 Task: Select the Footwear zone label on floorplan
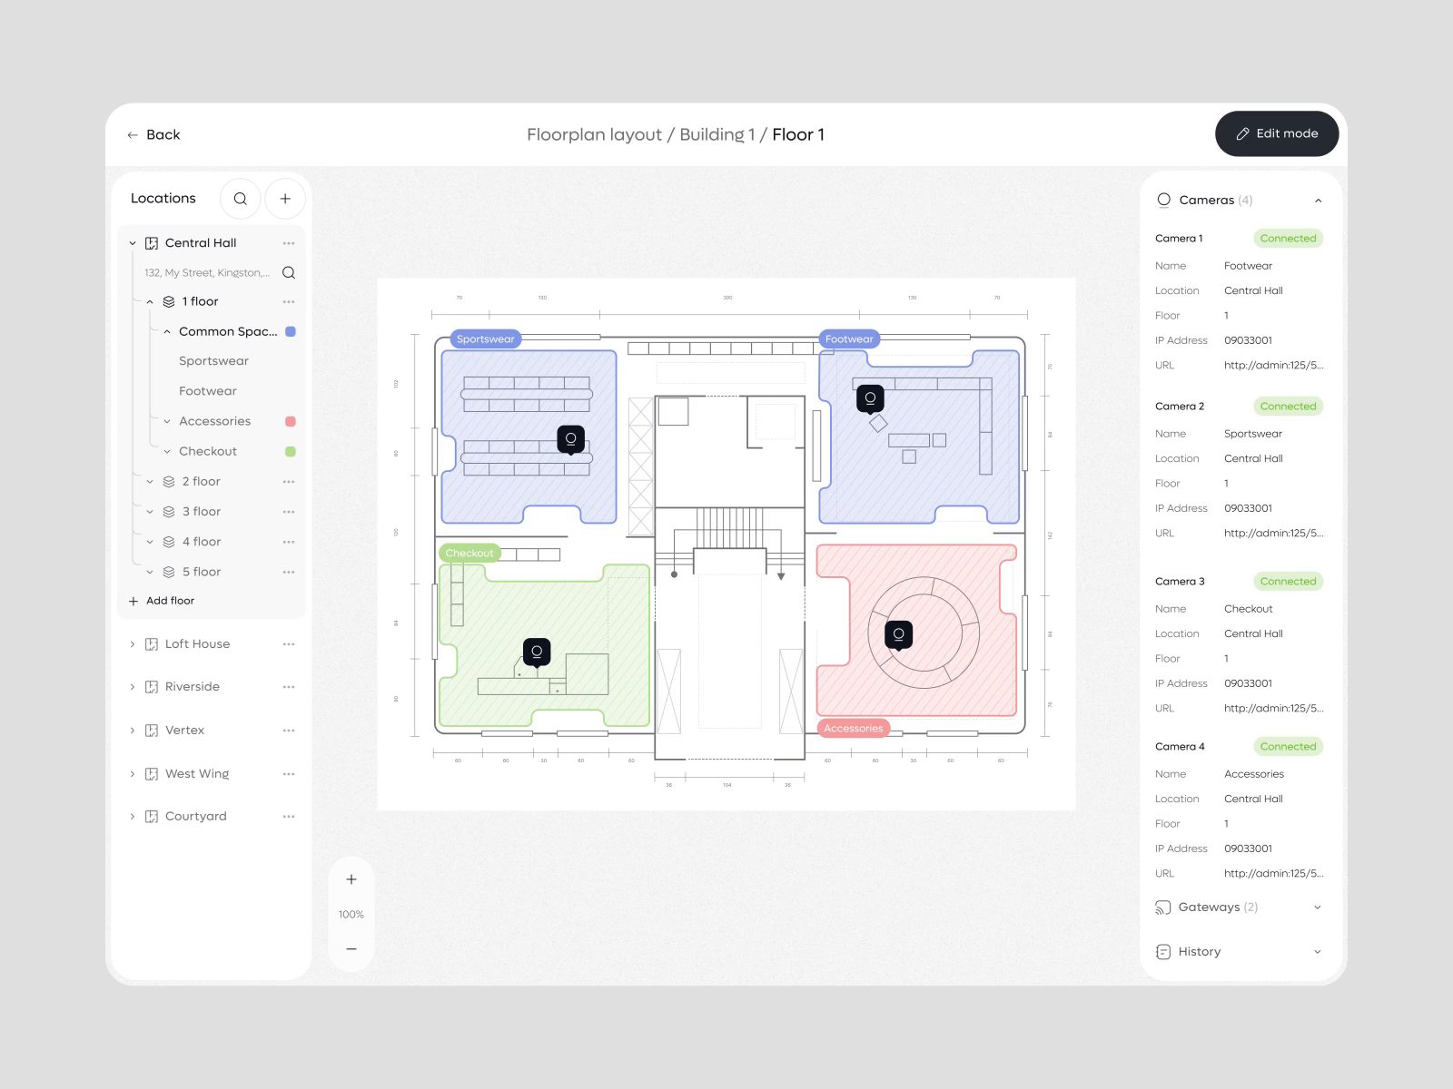(849, 339)
